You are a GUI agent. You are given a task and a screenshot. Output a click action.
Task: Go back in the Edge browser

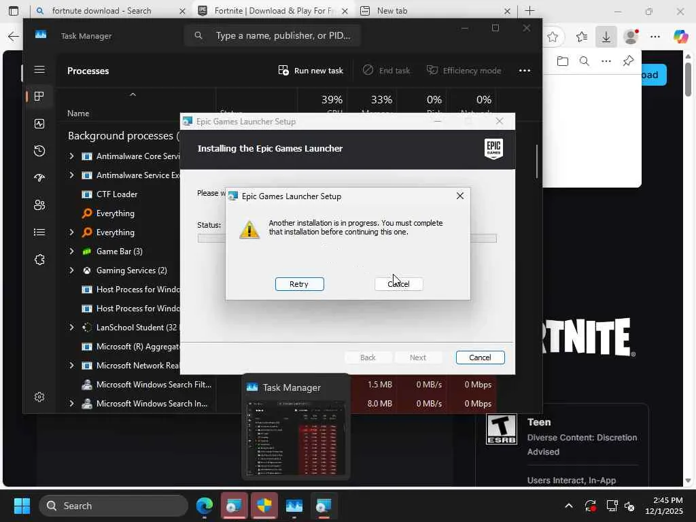(14, 37)
